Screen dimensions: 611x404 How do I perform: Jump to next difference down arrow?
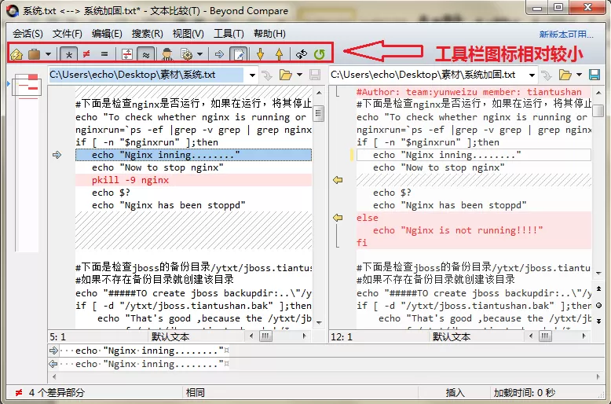coord(260,54)
